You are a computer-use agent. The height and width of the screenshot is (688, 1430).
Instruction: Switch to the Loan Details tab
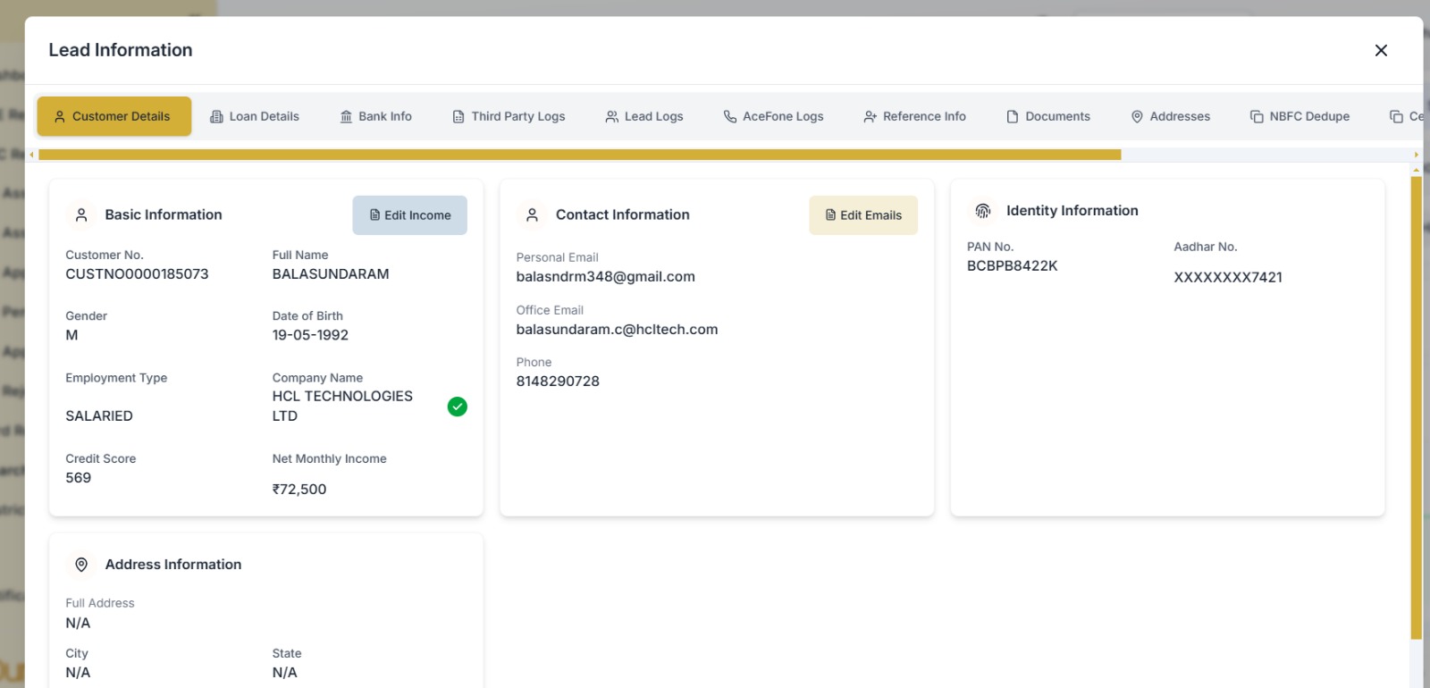[x=255, y=116]
